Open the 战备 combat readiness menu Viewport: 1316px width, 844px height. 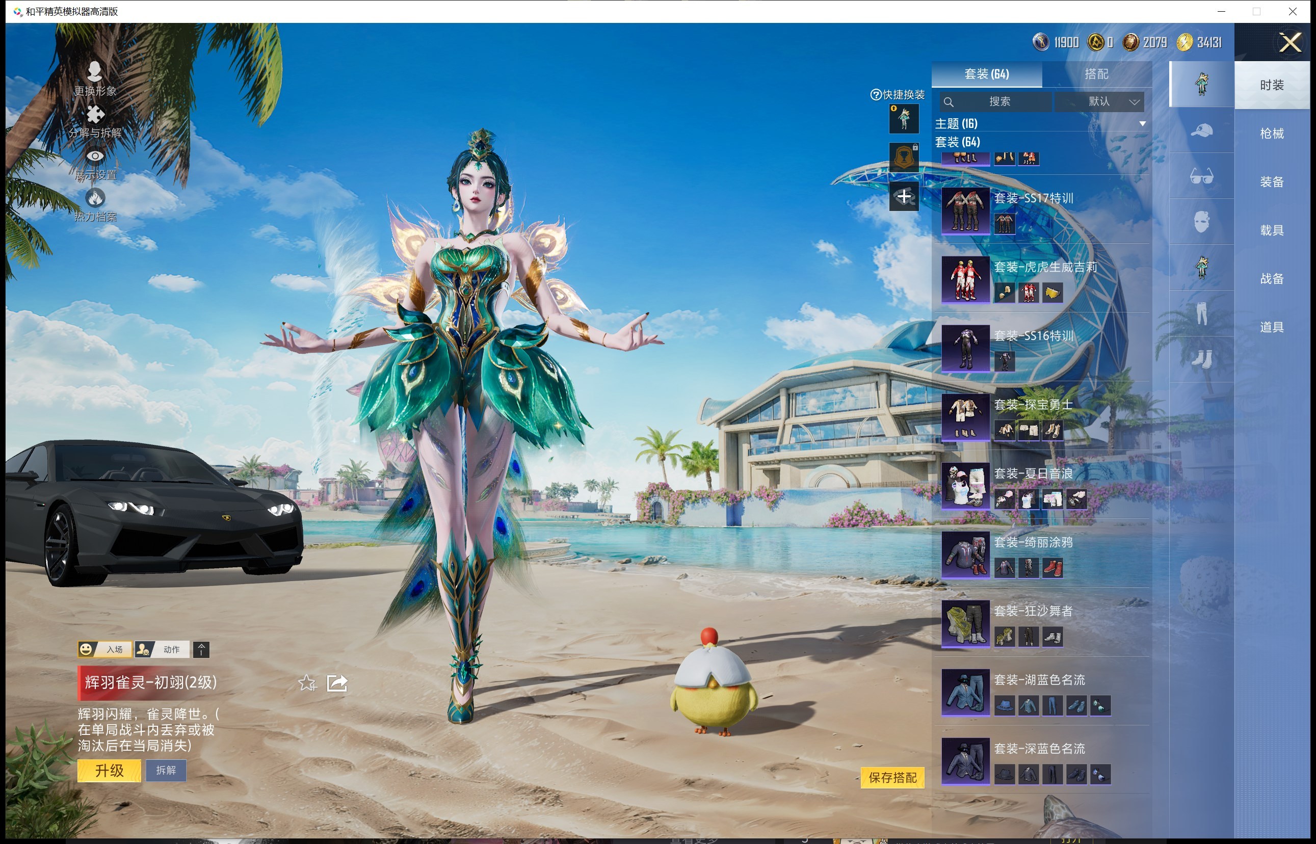(1272, 278)
